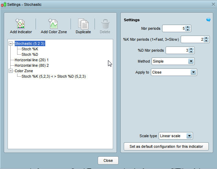Decrease %K Nbr periods with the down arrow
This screenshot has height=169, width=217.
pyautogui.click(x=206, y=41)
